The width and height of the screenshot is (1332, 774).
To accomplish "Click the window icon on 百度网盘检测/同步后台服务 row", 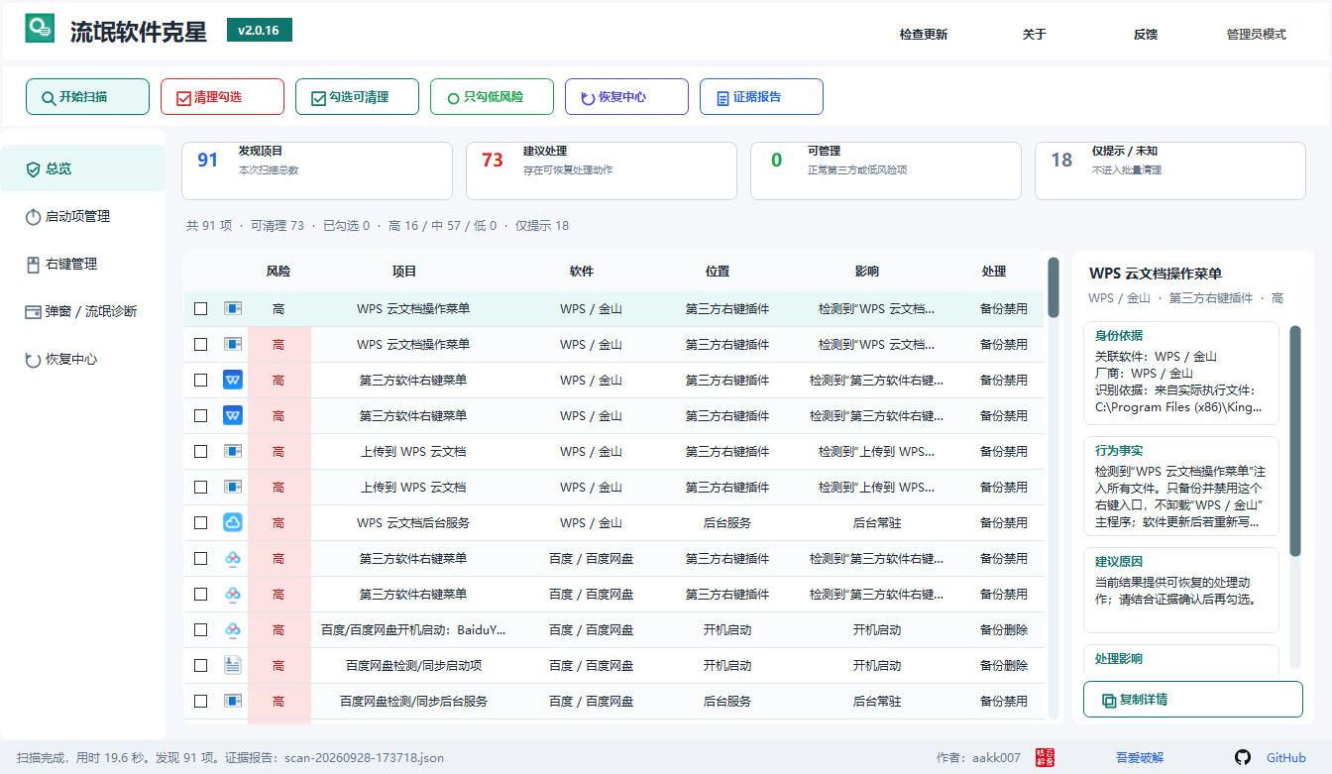I will click(x=233, y=701).
